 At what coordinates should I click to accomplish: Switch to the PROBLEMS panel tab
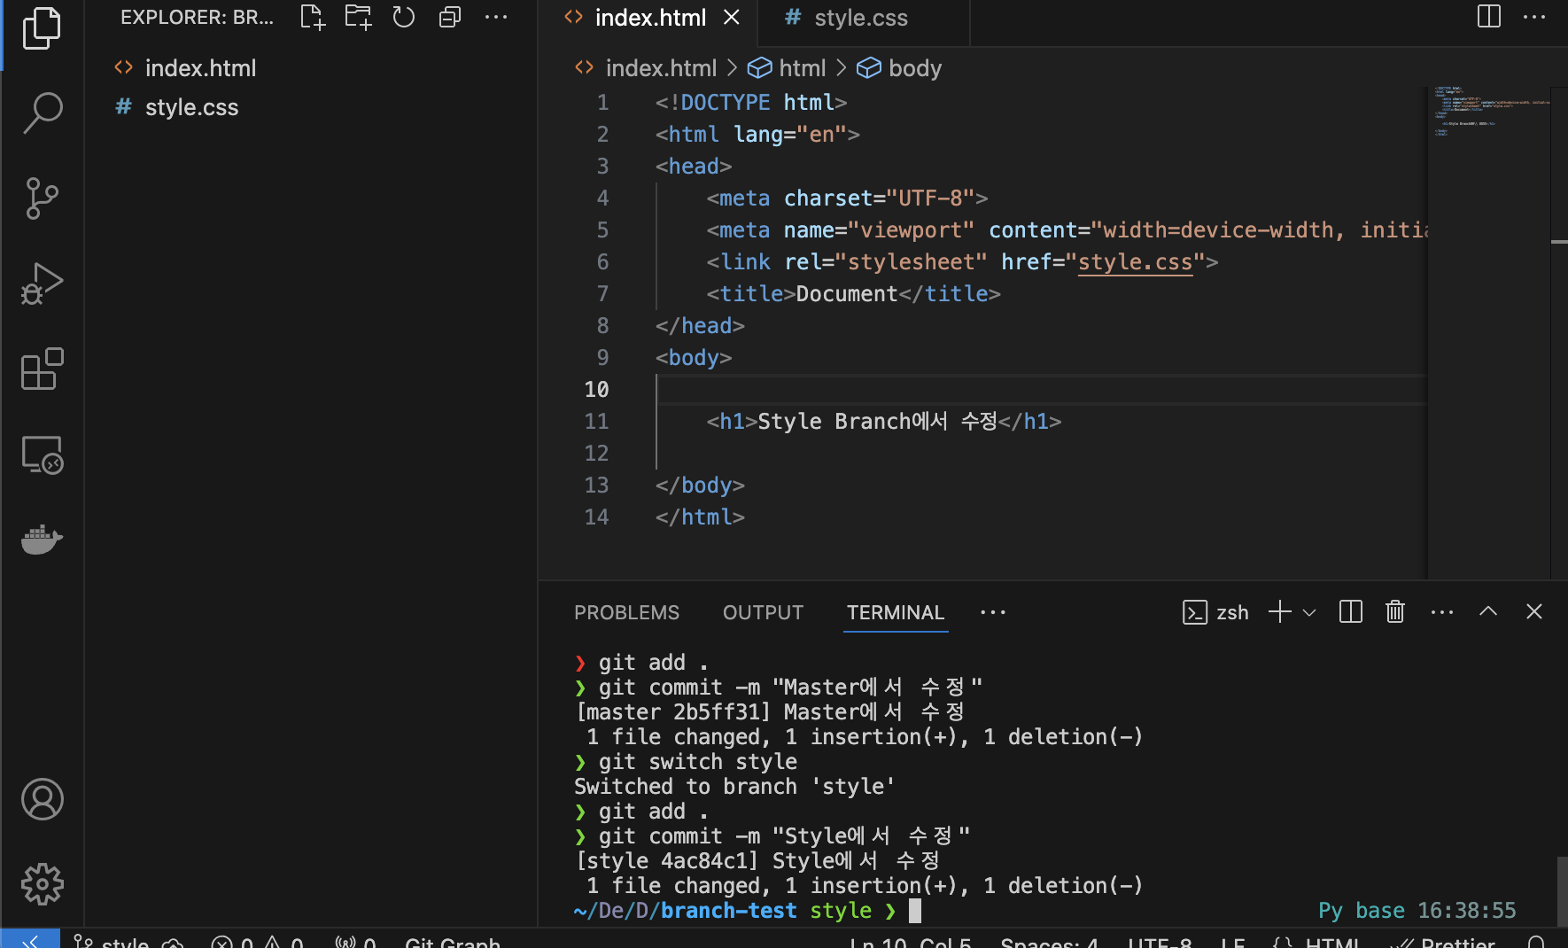(x=626, y=612)
